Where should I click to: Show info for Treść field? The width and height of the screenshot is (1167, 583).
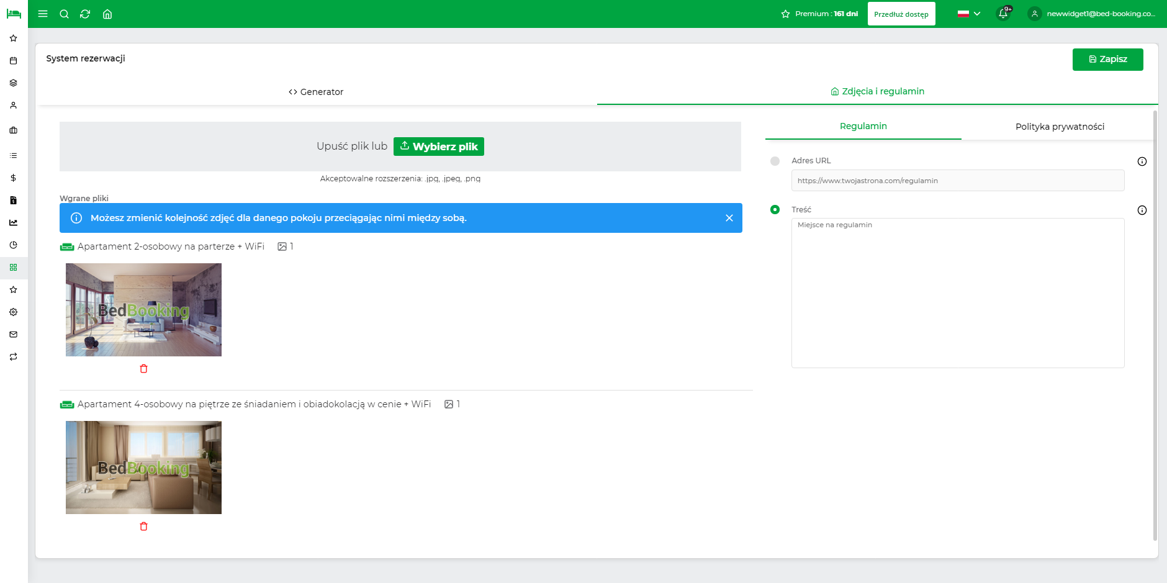tap(1142, 210)
